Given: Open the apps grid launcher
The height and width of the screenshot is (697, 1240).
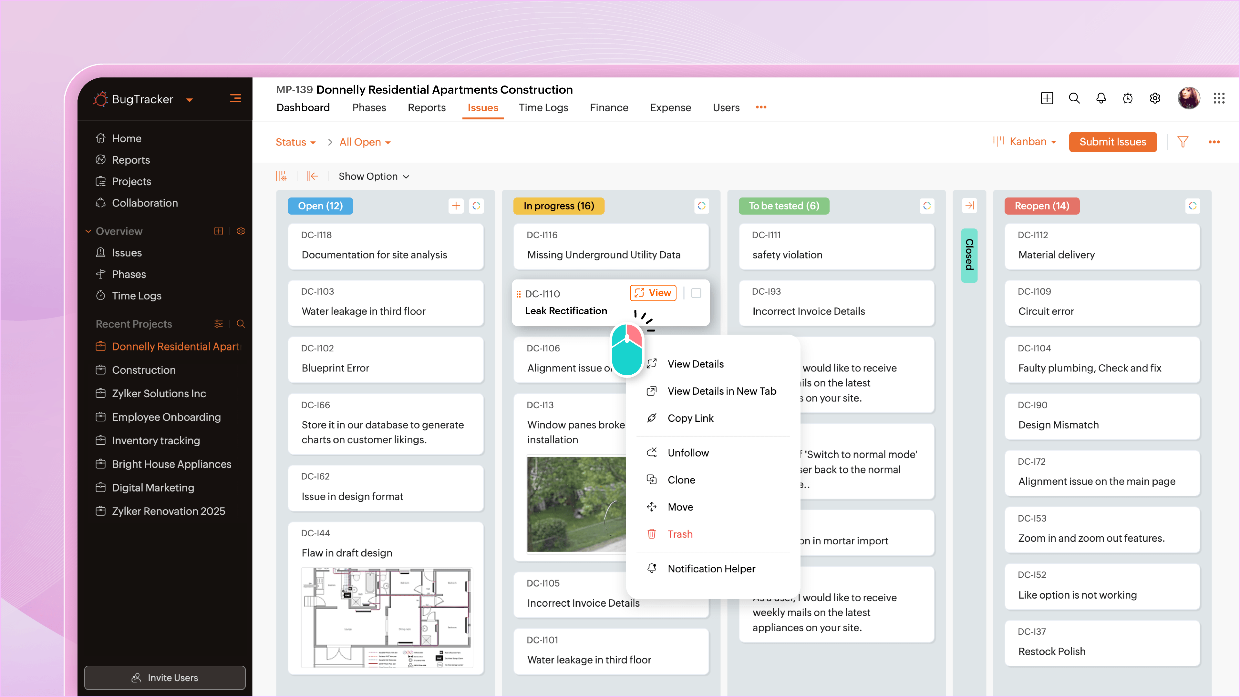Looking at the screenshot, I should tap(1219, 99).
